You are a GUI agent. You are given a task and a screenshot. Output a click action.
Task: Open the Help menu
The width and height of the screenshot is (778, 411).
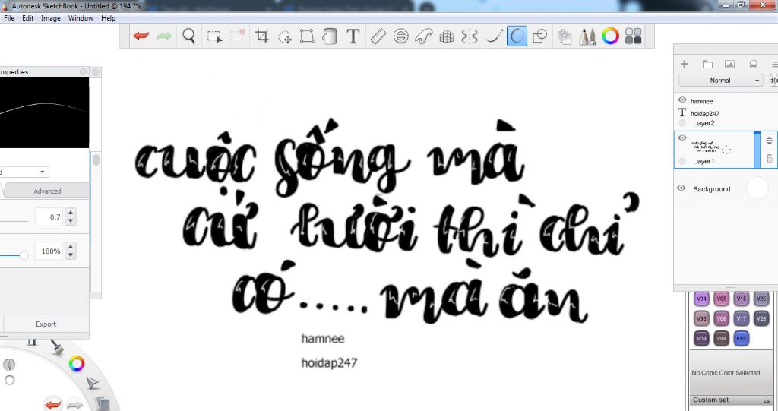click(108, 18)
